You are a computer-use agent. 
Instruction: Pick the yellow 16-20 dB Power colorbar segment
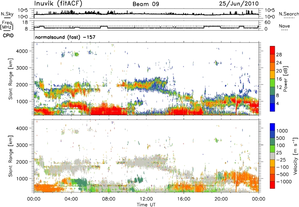click(x=272, y=75)
